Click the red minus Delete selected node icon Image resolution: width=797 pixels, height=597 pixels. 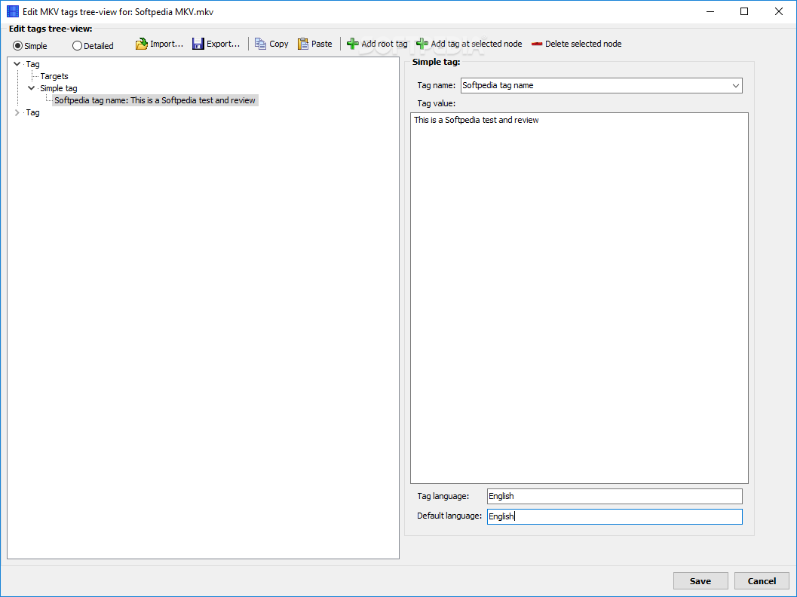537,44
